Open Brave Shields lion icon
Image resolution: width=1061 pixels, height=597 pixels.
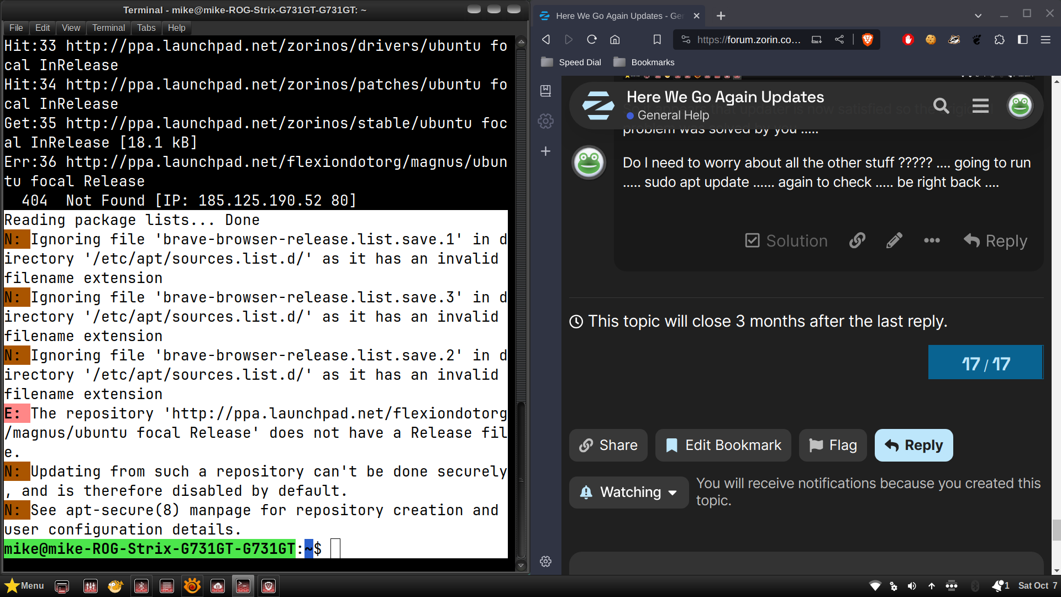click(868, 39)
